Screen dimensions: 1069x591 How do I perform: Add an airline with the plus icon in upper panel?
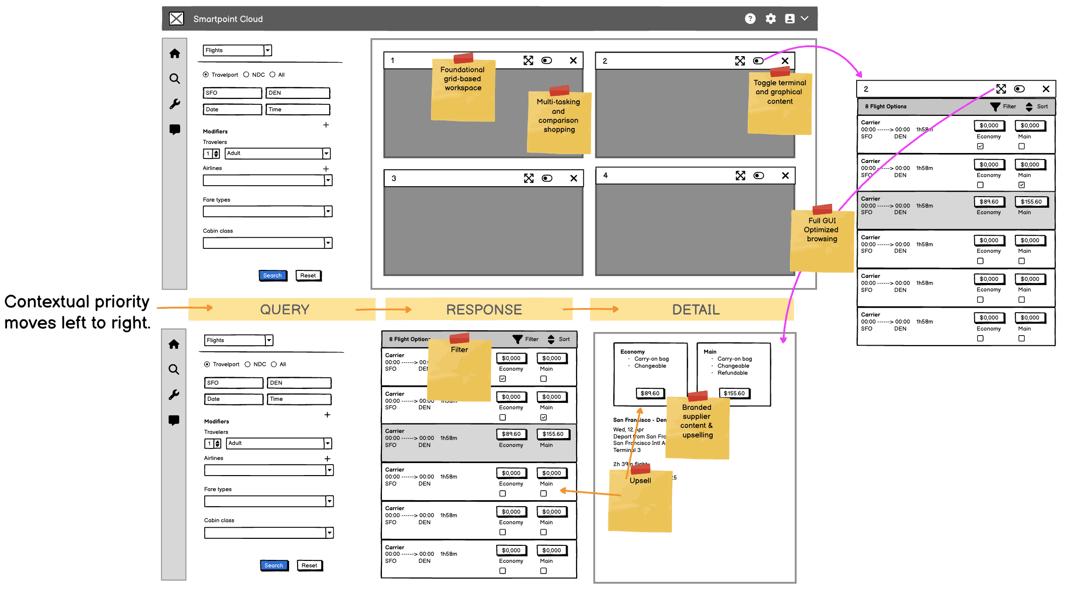326,169
